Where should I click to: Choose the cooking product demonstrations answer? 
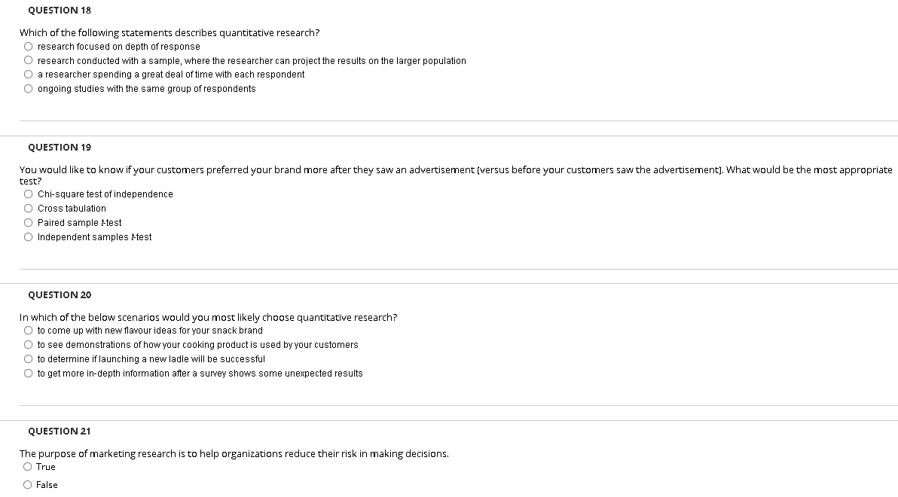pyautogui.click(x=28, y=344)
